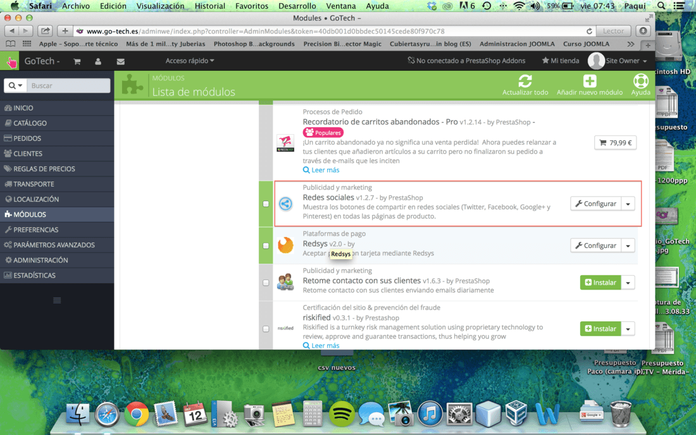Expand riskified Instalar dropdown arrow
Screen dimensions: 696x435
pos(628,329)
